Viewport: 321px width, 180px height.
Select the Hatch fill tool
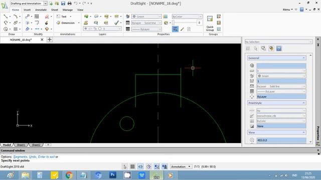tap(16, 29)
